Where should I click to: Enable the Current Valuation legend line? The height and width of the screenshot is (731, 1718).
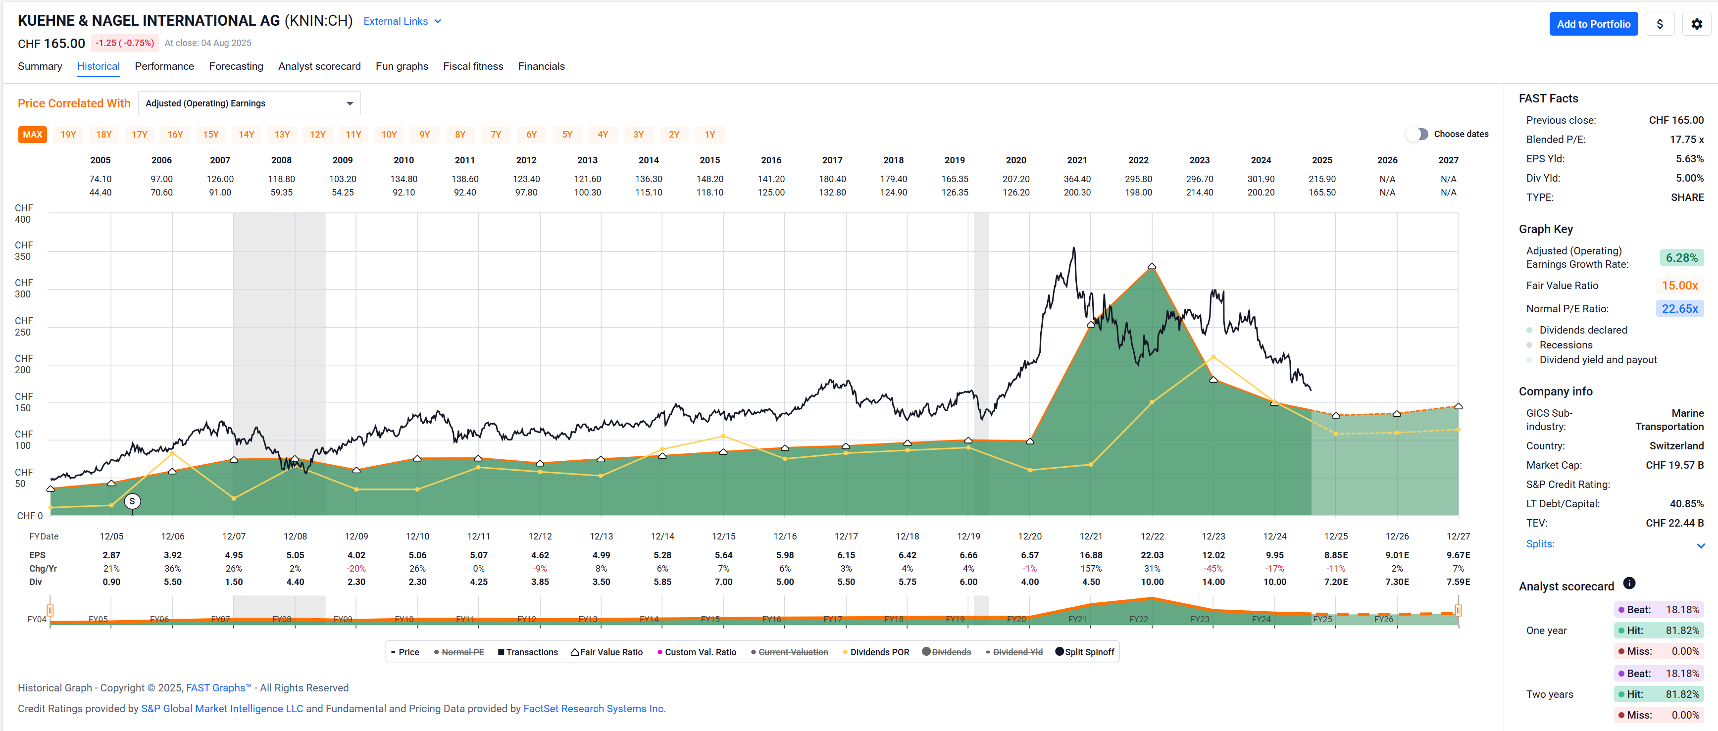[x=789, y=652]
